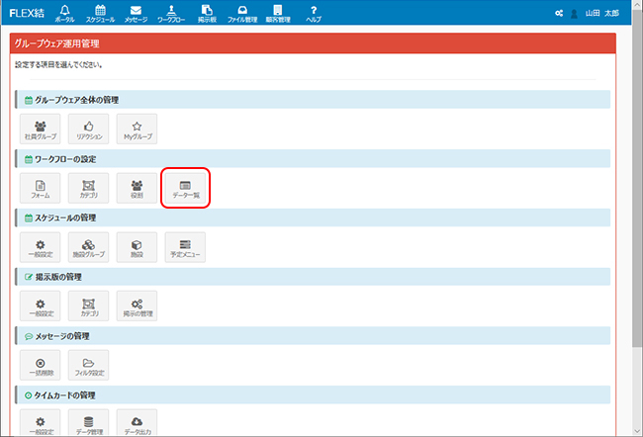The image size is (643, 437).
Task: Click the gears settings icon beside user name
Action: click(559, 13)
